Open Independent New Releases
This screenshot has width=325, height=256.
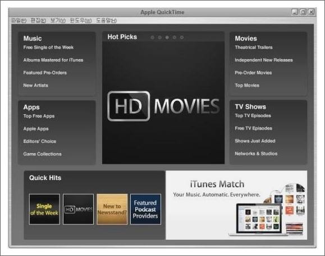tap(264, 60)
